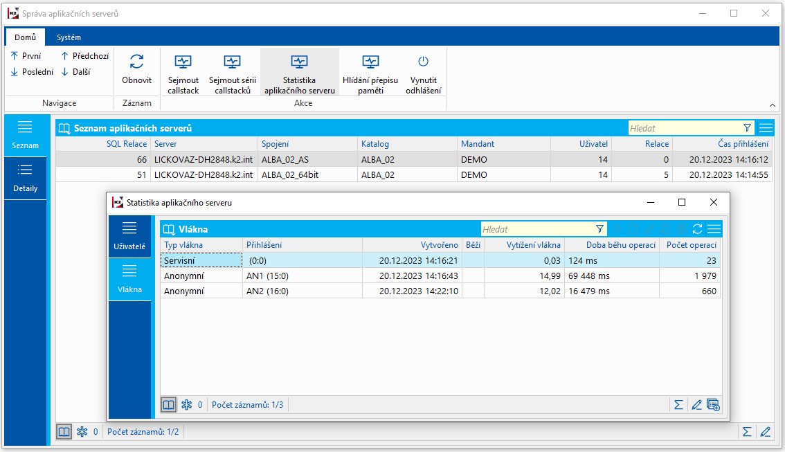Image resolution: width=785 pixels, height=452 pixels.
Task: Open Detaily view in main sidebar
Action: [25, 178]
